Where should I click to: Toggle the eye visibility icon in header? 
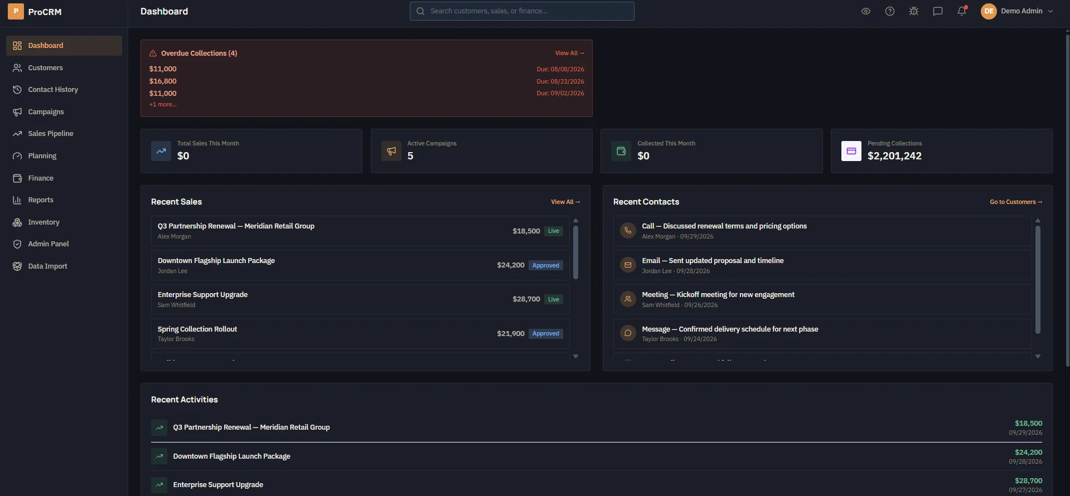coord(866,11)
